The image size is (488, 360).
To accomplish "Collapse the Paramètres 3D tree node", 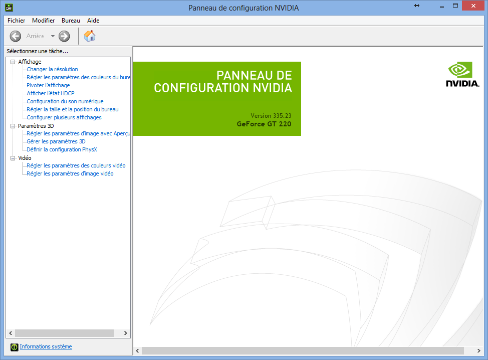I will click(13, 126).
